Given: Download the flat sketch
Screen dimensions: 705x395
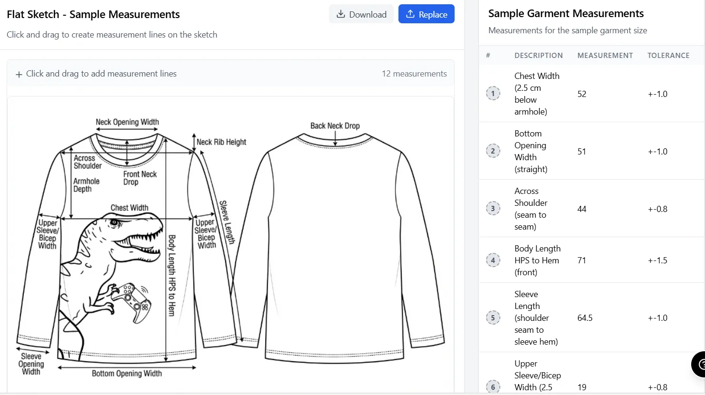Looking at the screenshot, I should point(361,14).
